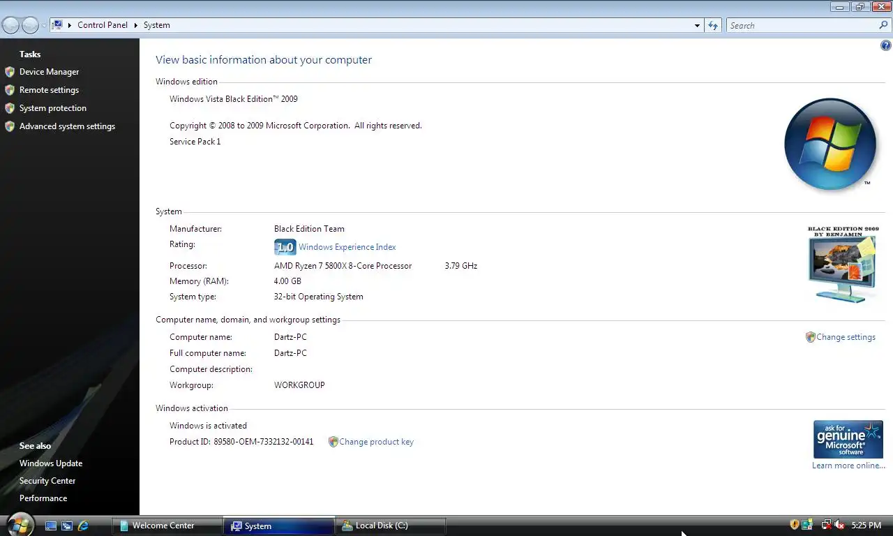Click the muted volume tray icon
The width and height of the screenshot is (893, 536).
click(839, 525)
